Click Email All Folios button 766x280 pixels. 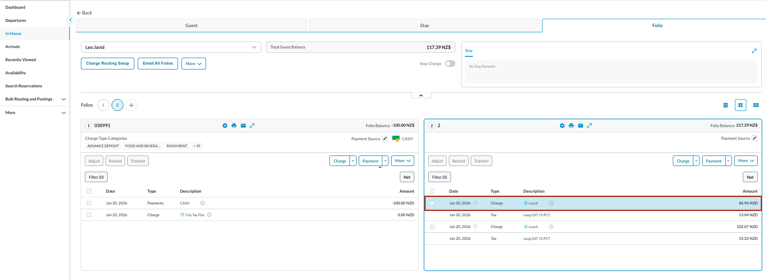[157, 63]
